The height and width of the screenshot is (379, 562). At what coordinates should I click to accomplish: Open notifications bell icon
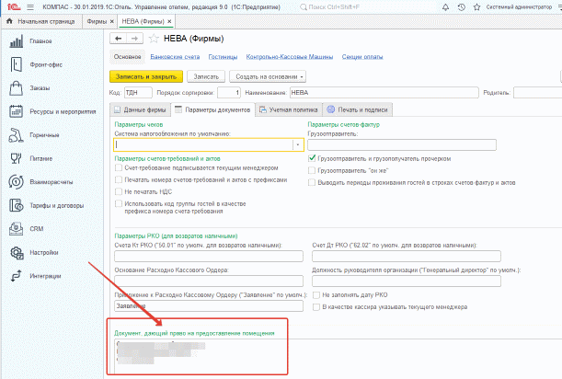(x=445, y=6)
